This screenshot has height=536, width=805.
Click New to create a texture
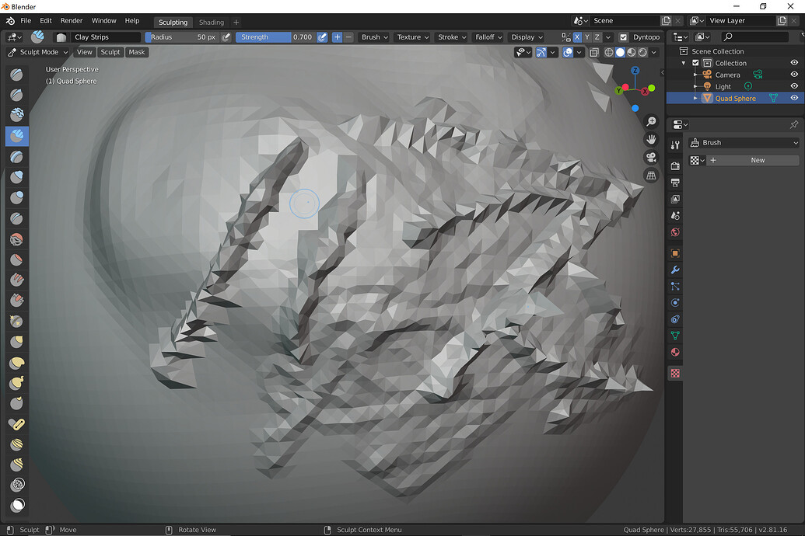758,160
